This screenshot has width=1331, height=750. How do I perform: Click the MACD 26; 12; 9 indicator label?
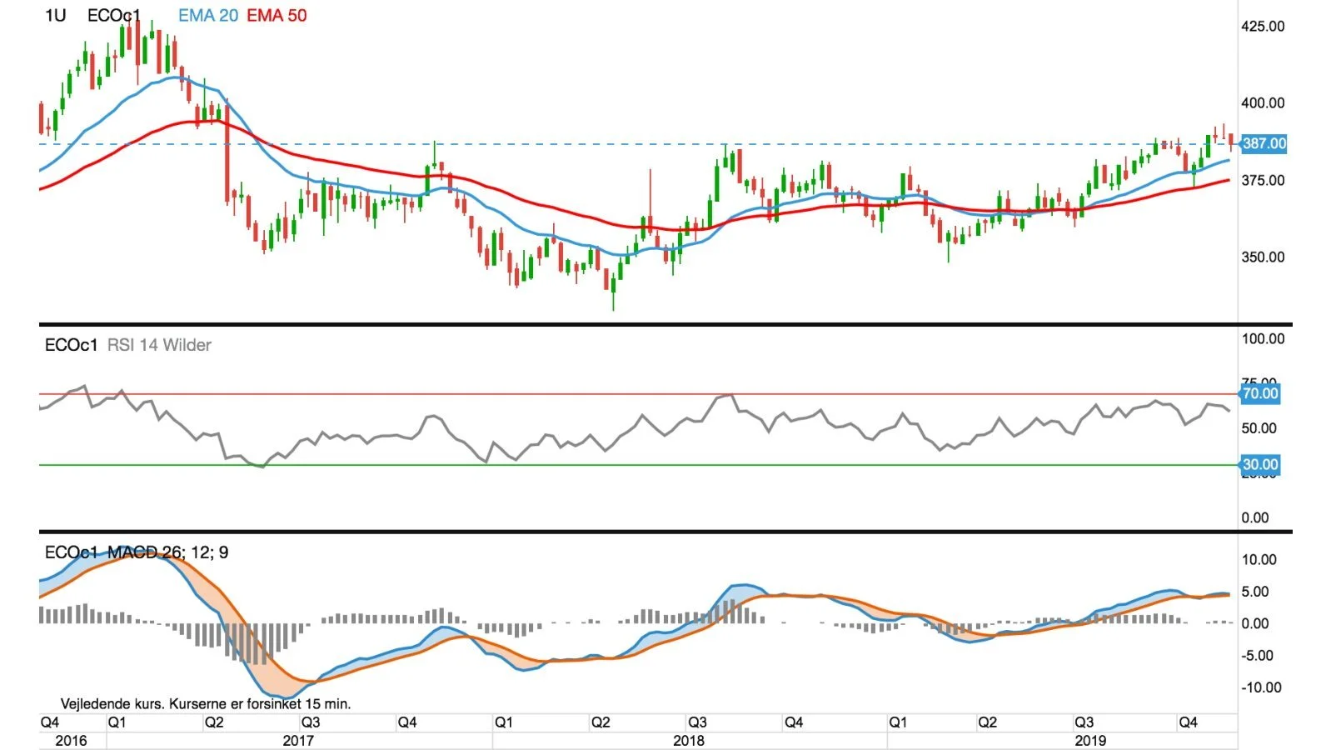[167, 552]
